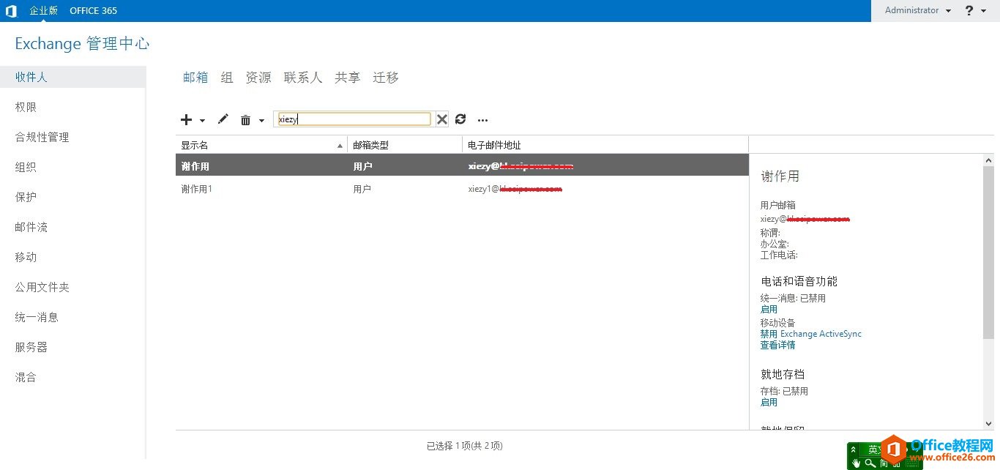Click the 查看详情 link for mobile devices
The height and width of the screenshot is (470, 1000).
[777, 345]
